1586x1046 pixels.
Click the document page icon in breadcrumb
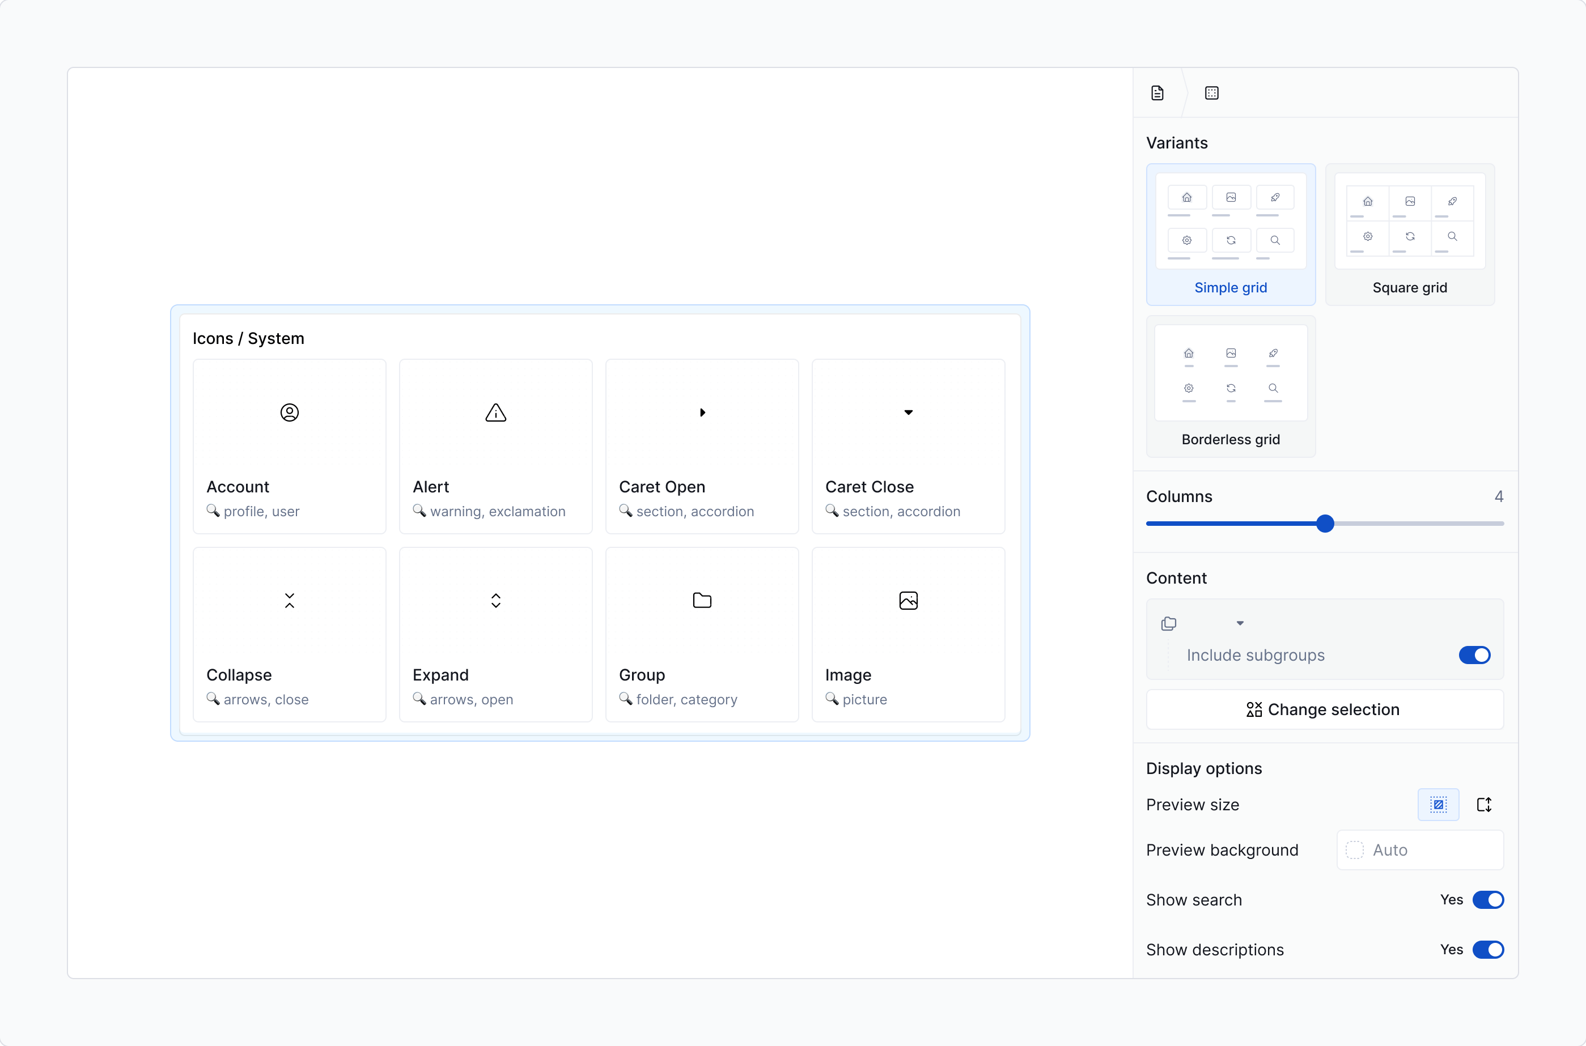point(1157,93)
